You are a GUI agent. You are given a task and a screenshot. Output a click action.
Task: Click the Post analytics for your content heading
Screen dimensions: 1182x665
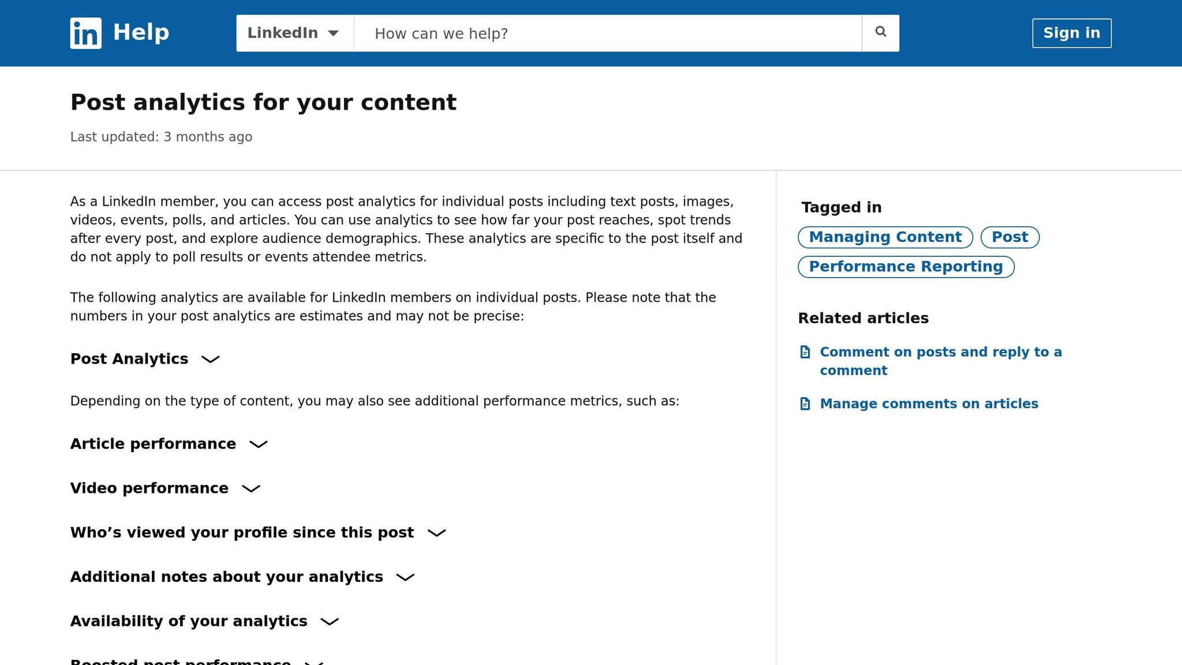point(263,102)
